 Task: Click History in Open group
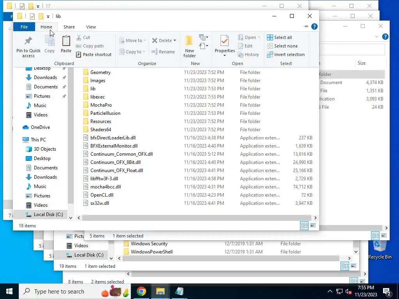248,55
